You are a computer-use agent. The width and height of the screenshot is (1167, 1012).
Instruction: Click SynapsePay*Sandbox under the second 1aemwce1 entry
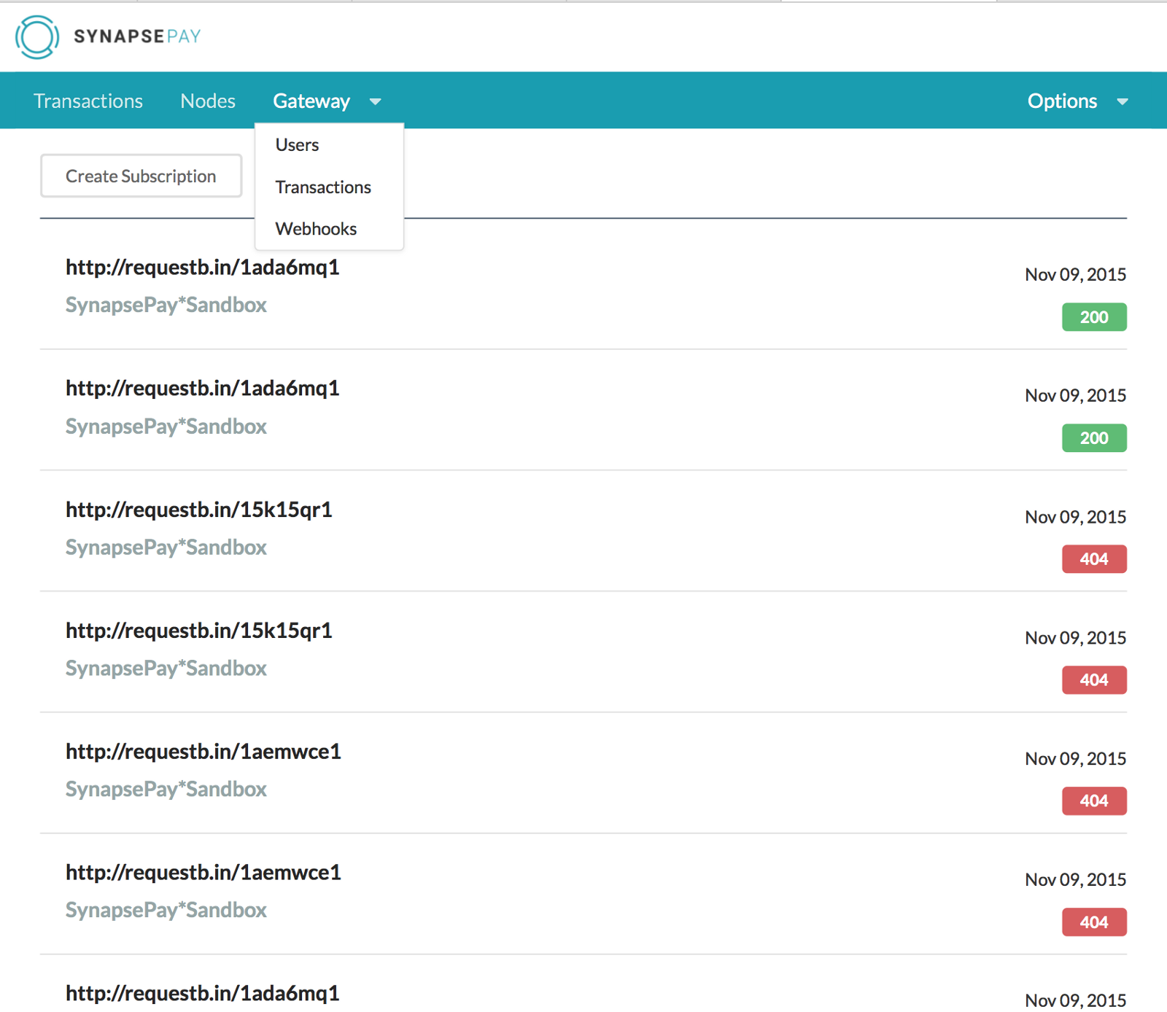click(x=166, y=910)
